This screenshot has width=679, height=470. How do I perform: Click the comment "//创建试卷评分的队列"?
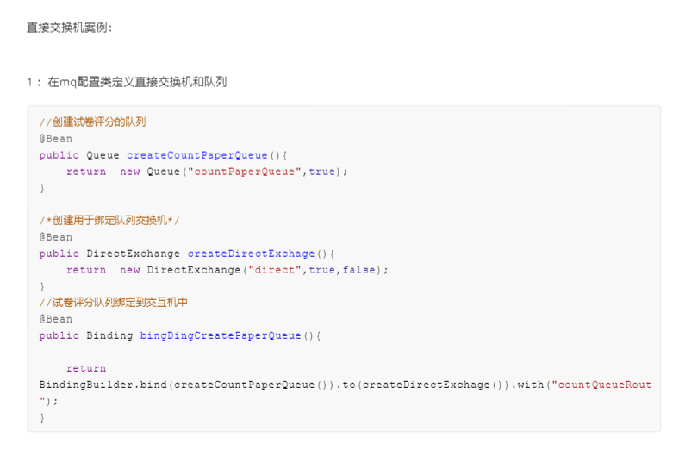pyautogui.click(x=92, y=122)
